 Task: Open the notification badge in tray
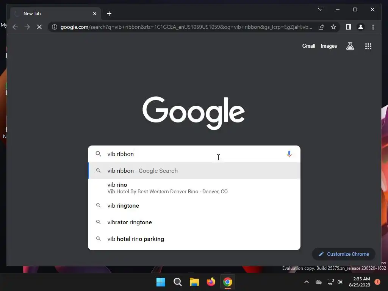[x=377, y=282]
